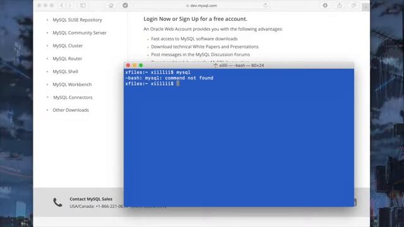This screenshot has width=404, height=227.
Task: Open MySQL Community Server link
Action: click(80, 33)
